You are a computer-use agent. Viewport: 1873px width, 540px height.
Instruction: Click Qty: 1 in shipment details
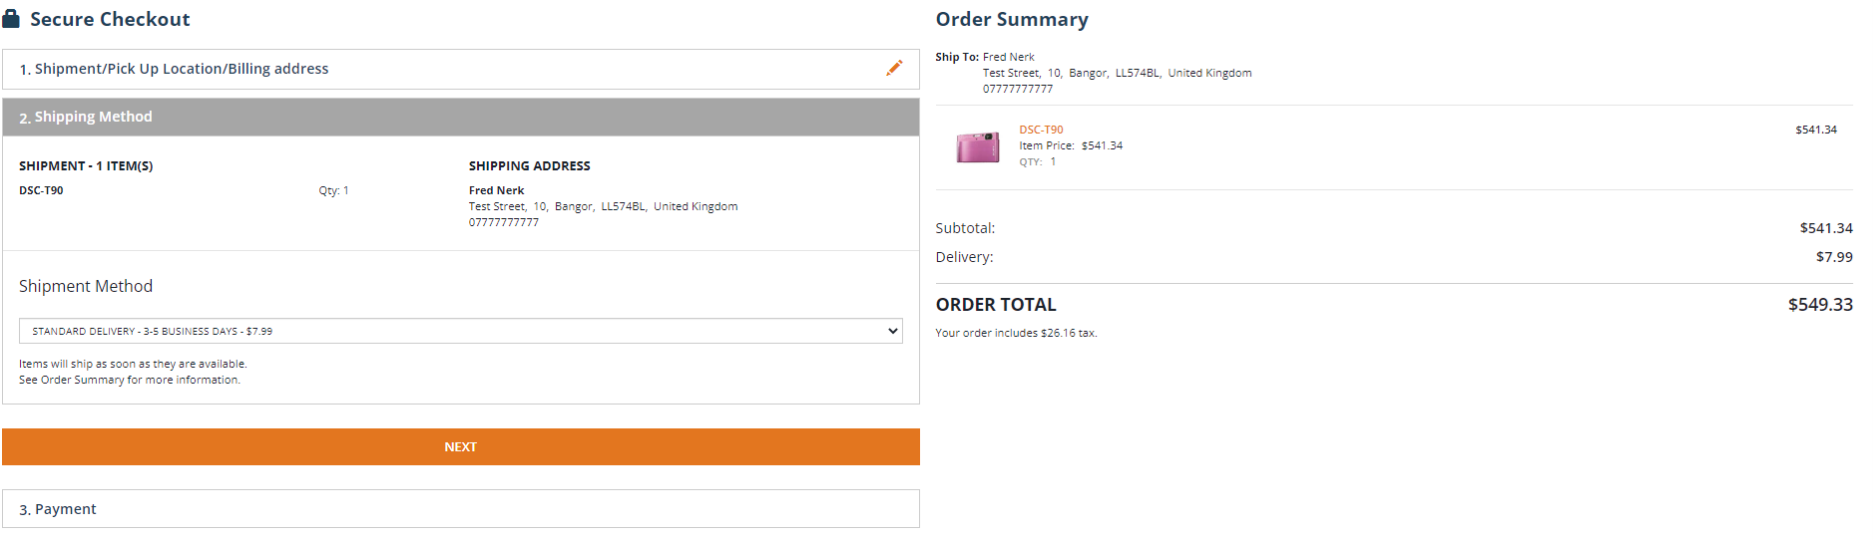coord(333,190)
